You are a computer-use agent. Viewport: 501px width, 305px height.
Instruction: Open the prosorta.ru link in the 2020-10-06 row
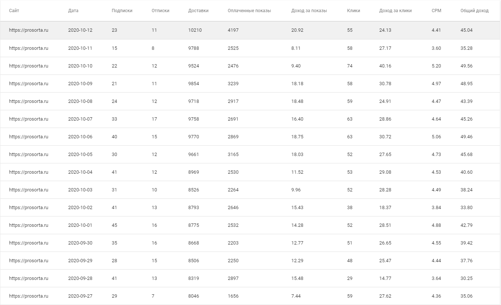tap(28, 137)
